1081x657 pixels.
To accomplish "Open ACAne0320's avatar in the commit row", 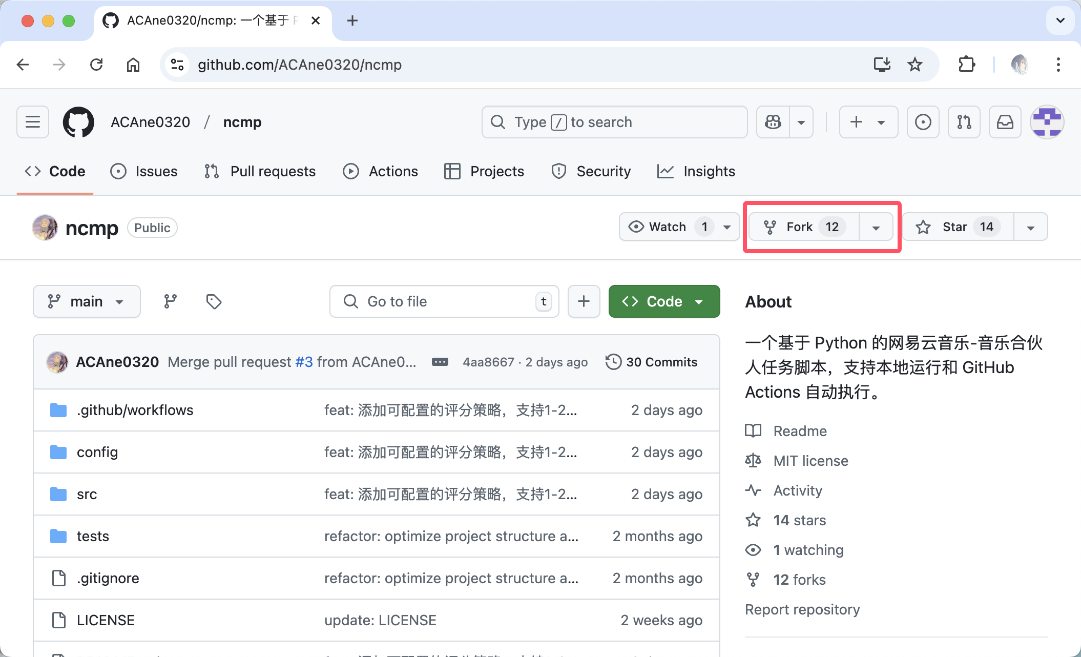I will point(57,362).
